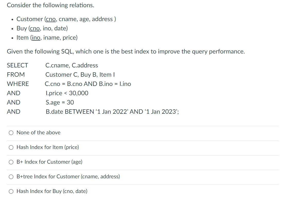Click the 'Hash Index for Item (price)' answer text
The image size is (285, 202).
coord(48,147)
